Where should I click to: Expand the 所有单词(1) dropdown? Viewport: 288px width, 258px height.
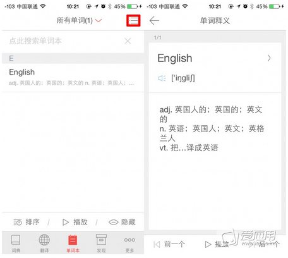click(x=79, y=20)
